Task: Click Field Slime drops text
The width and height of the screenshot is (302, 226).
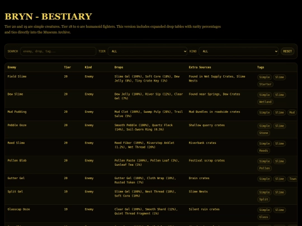Action: click(147, 79)
